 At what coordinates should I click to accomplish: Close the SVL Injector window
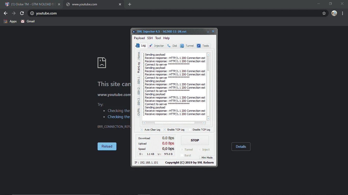pos(213,31)
